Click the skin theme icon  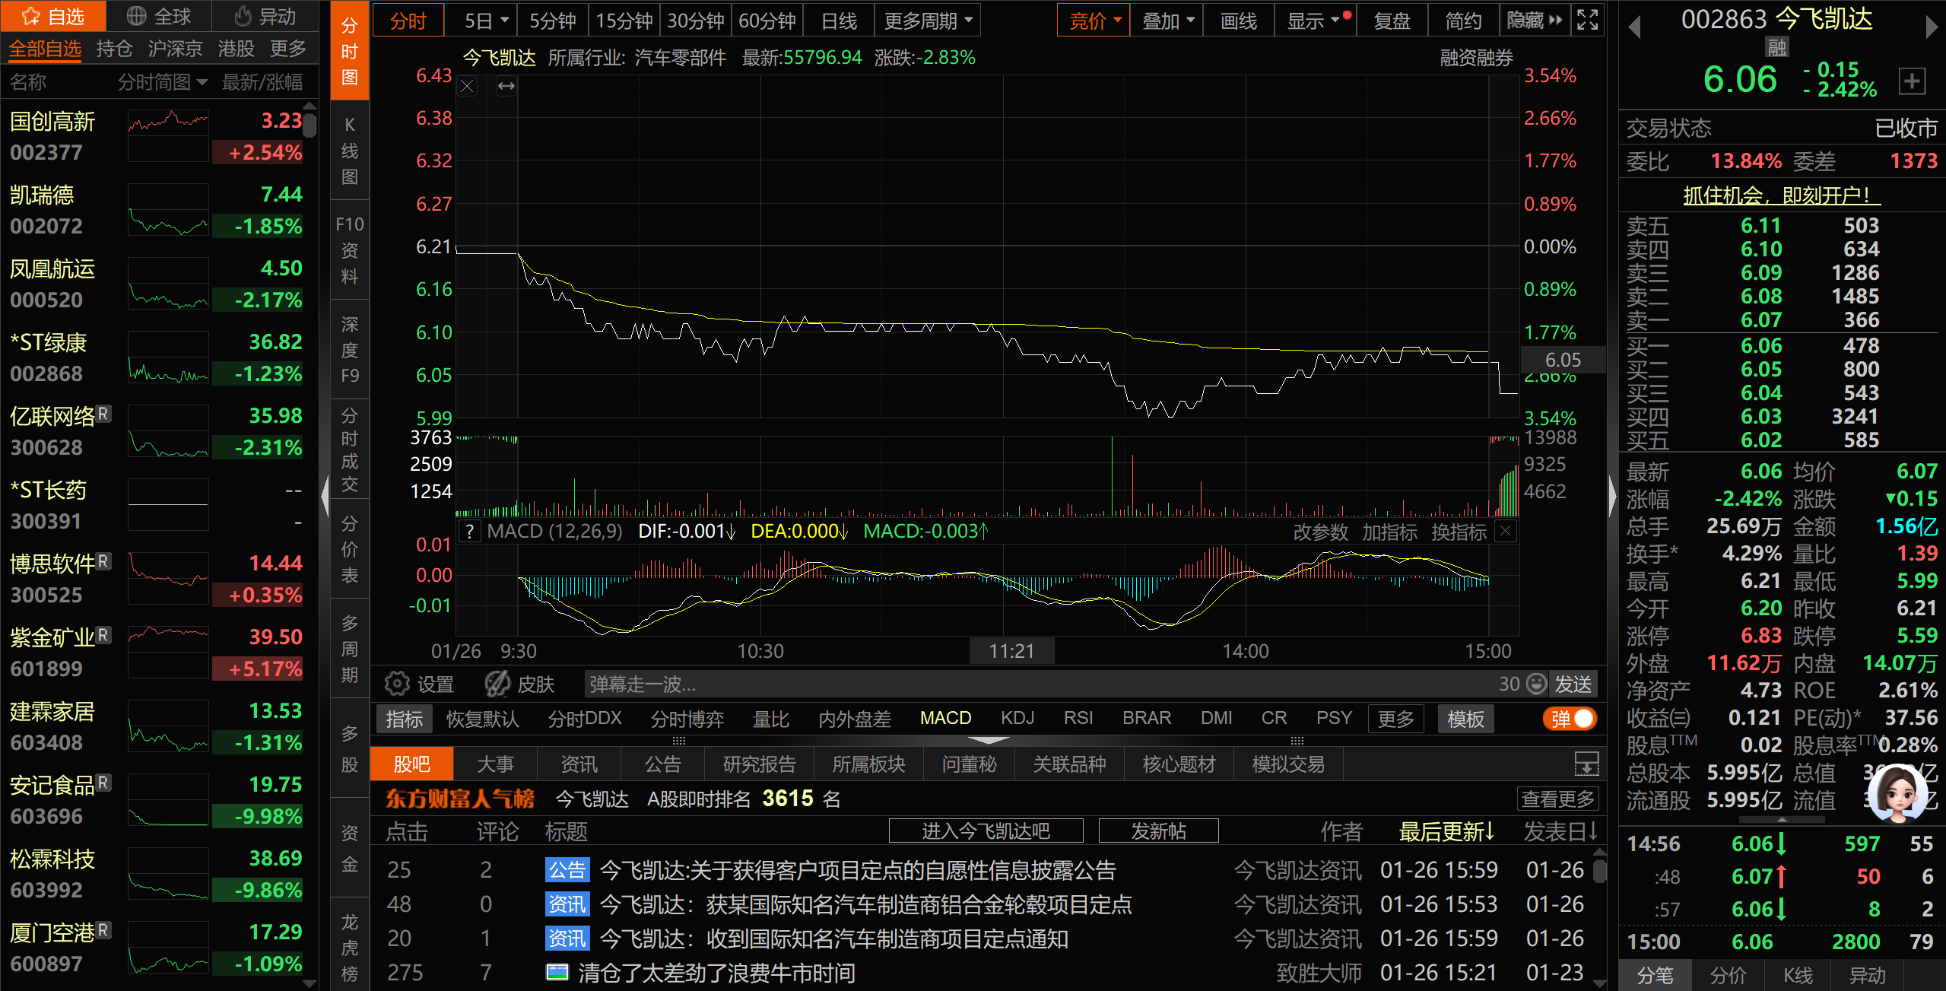497,684
